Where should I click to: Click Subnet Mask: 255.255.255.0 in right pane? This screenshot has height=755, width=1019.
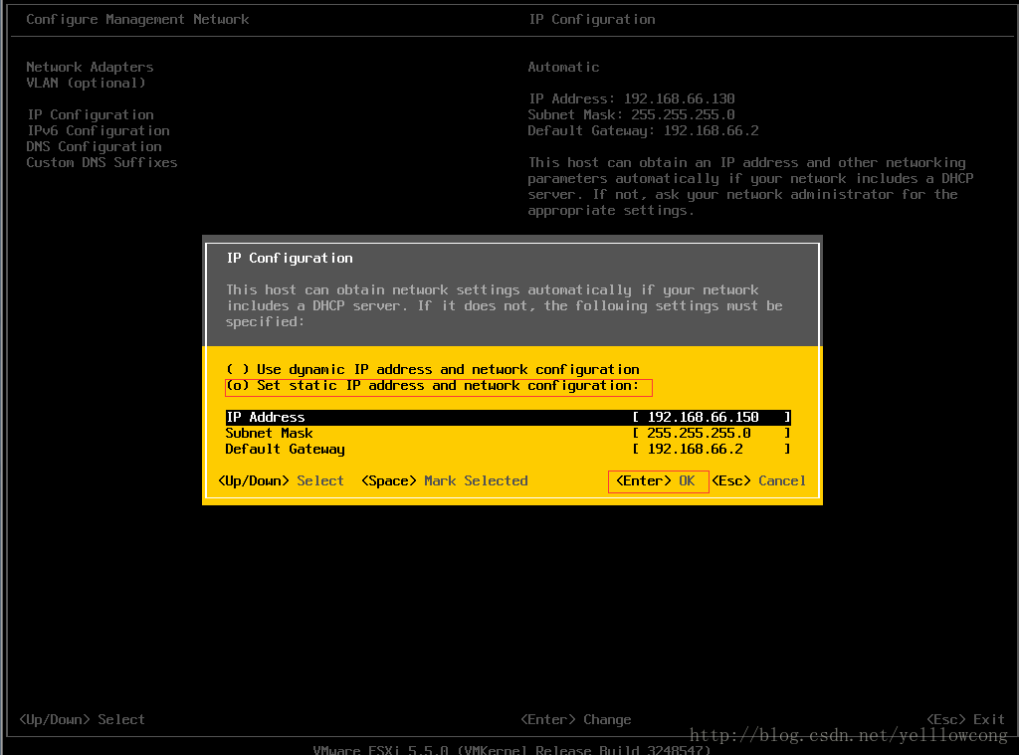coord(632,115)
